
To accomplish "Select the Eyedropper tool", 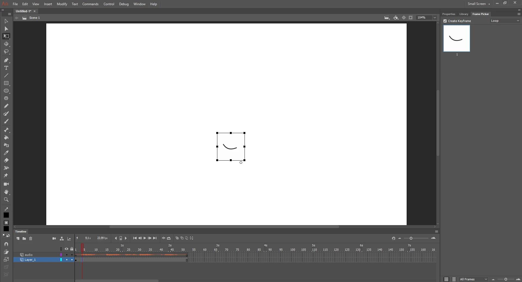I will tap(6, 153).
